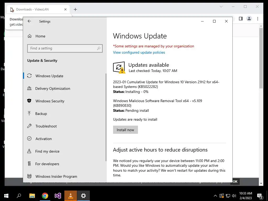The image size is (268, 201).
Task: Click the Status: Installing - 0% text
Action: 131,92
